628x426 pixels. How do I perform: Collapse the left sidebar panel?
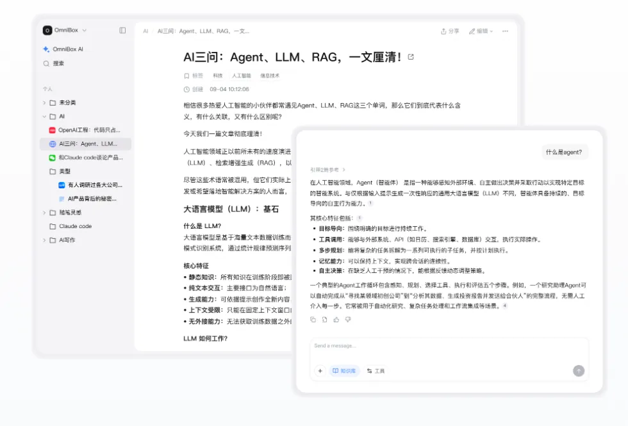122,30
